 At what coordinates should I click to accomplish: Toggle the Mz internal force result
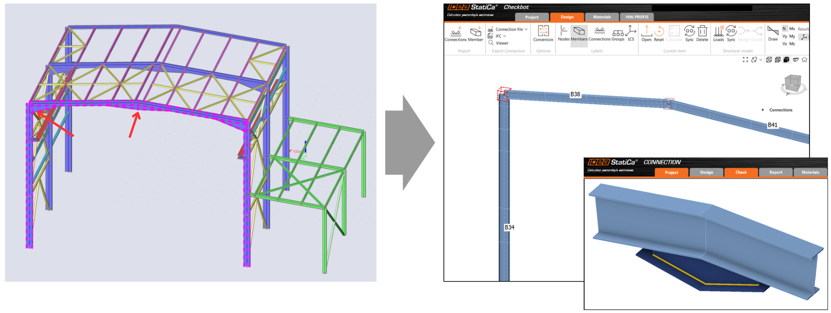point(792,44)
